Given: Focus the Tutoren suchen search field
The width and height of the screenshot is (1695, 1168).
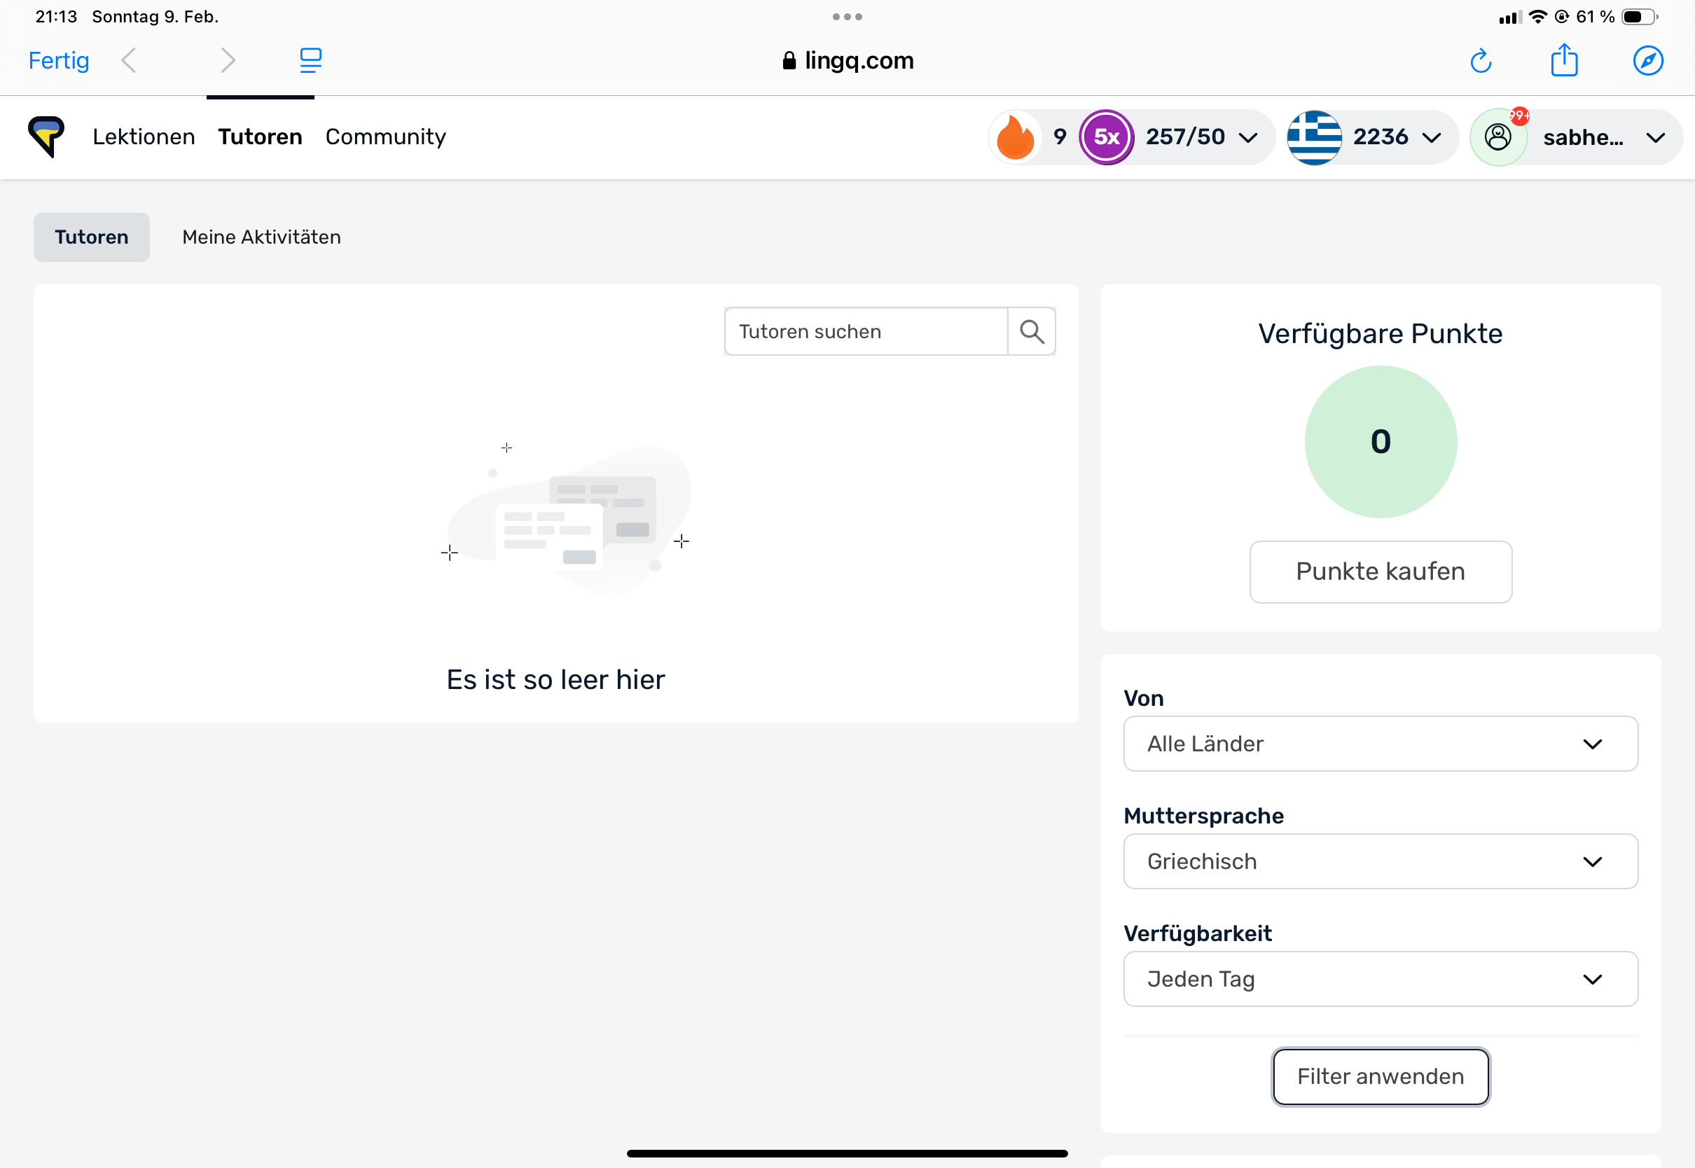Looking at the screenshot, I should (x=866, y=331).
